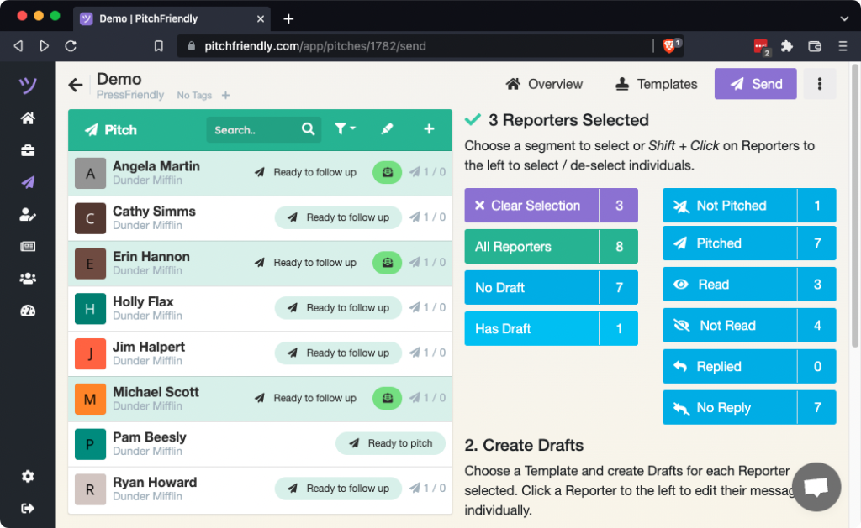
Task: Open the Templates tab
Action: click(656, 84)
